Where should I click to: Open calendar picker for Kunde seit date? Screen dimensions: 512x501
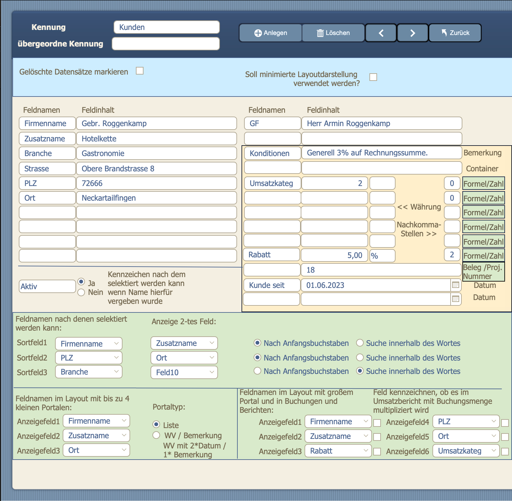click(x=456, y=285)
